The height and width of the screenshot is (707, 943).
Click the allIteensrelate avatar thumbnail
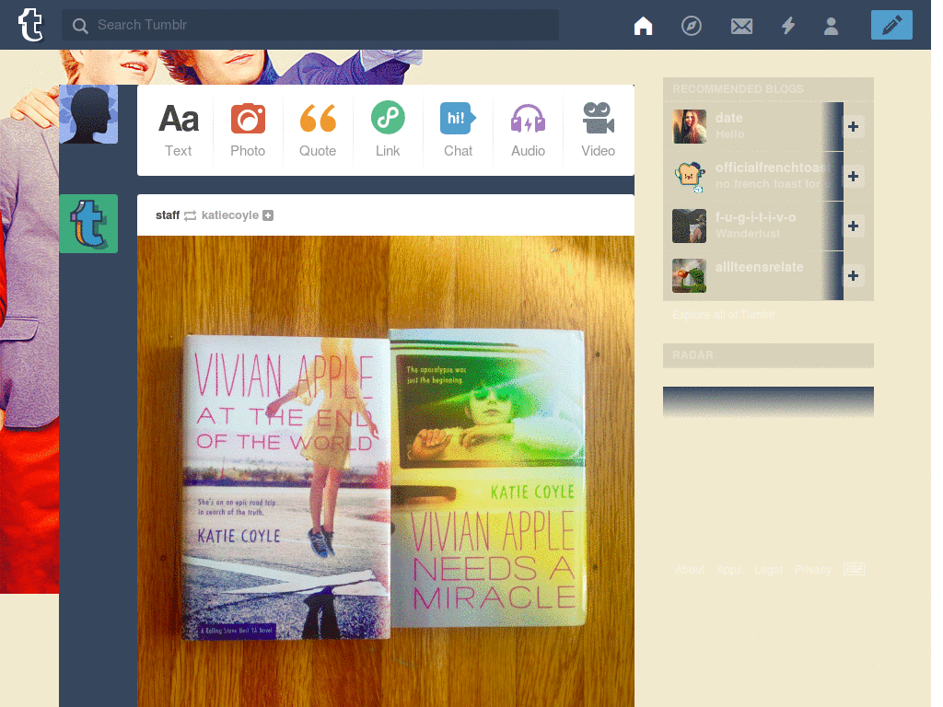click(689, 276)
